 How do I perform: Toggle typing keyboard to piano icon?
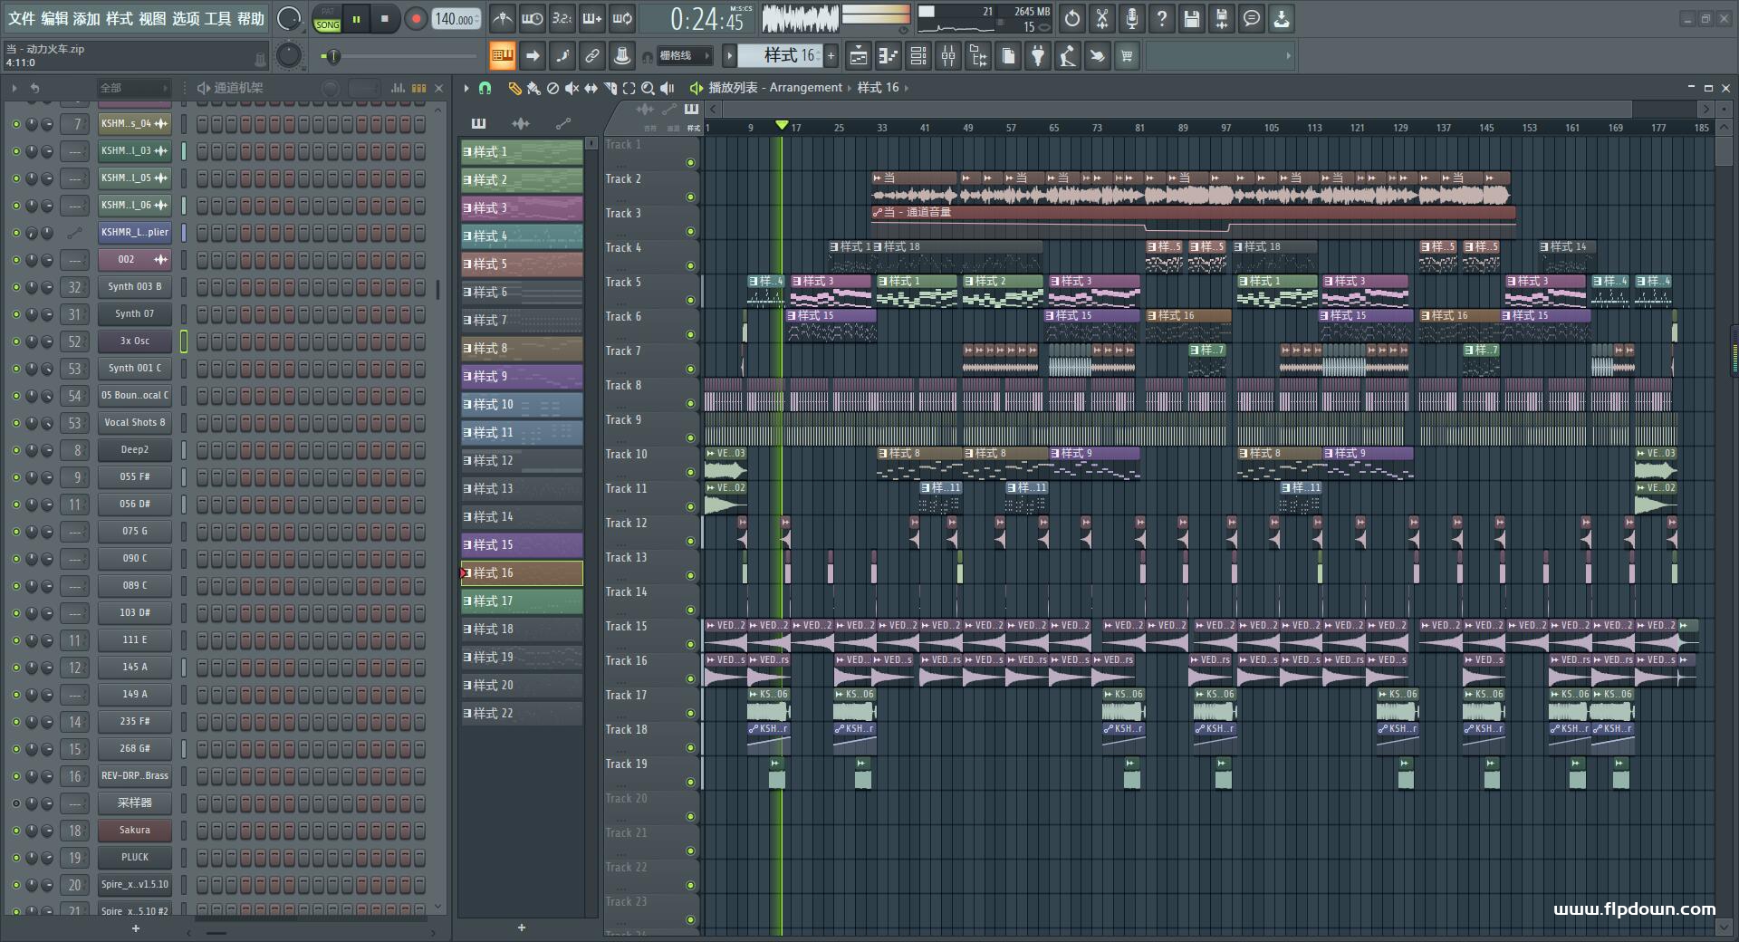pyautogui.click(x=503, y=56)
